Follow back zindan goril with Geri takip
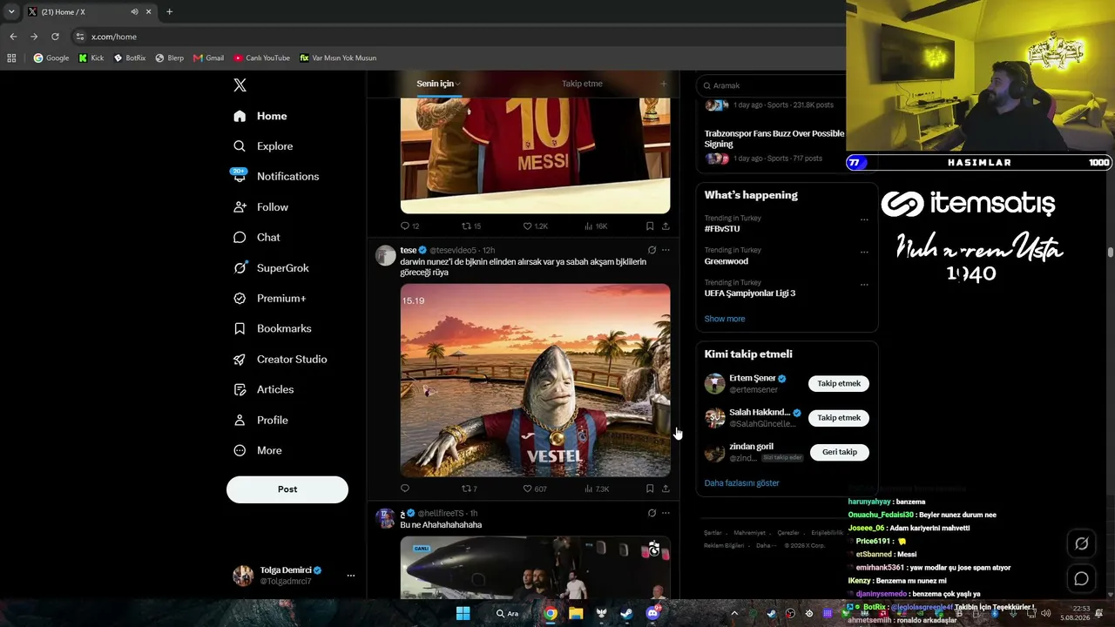The width and height of the screenshot is (1115, 627). (840, 452)
